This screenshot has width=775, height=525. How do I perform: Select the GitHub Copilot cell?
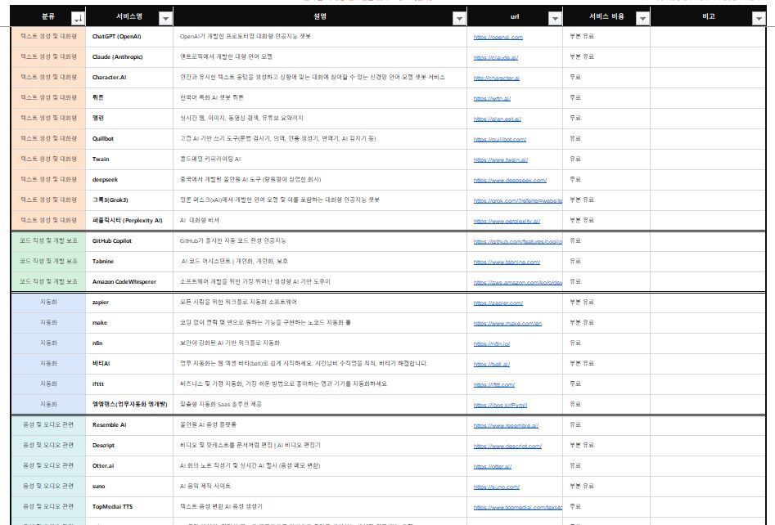click(x=129, y=241)
